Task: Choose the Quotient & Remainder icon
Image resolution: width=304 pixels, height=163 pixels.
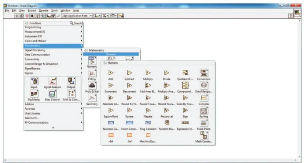Action: tap(185, 73)
